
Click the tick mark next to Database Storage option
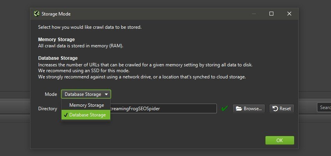[65, 115]
